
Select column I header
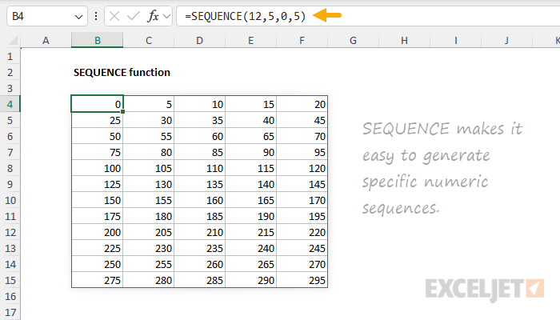(456, 40)
